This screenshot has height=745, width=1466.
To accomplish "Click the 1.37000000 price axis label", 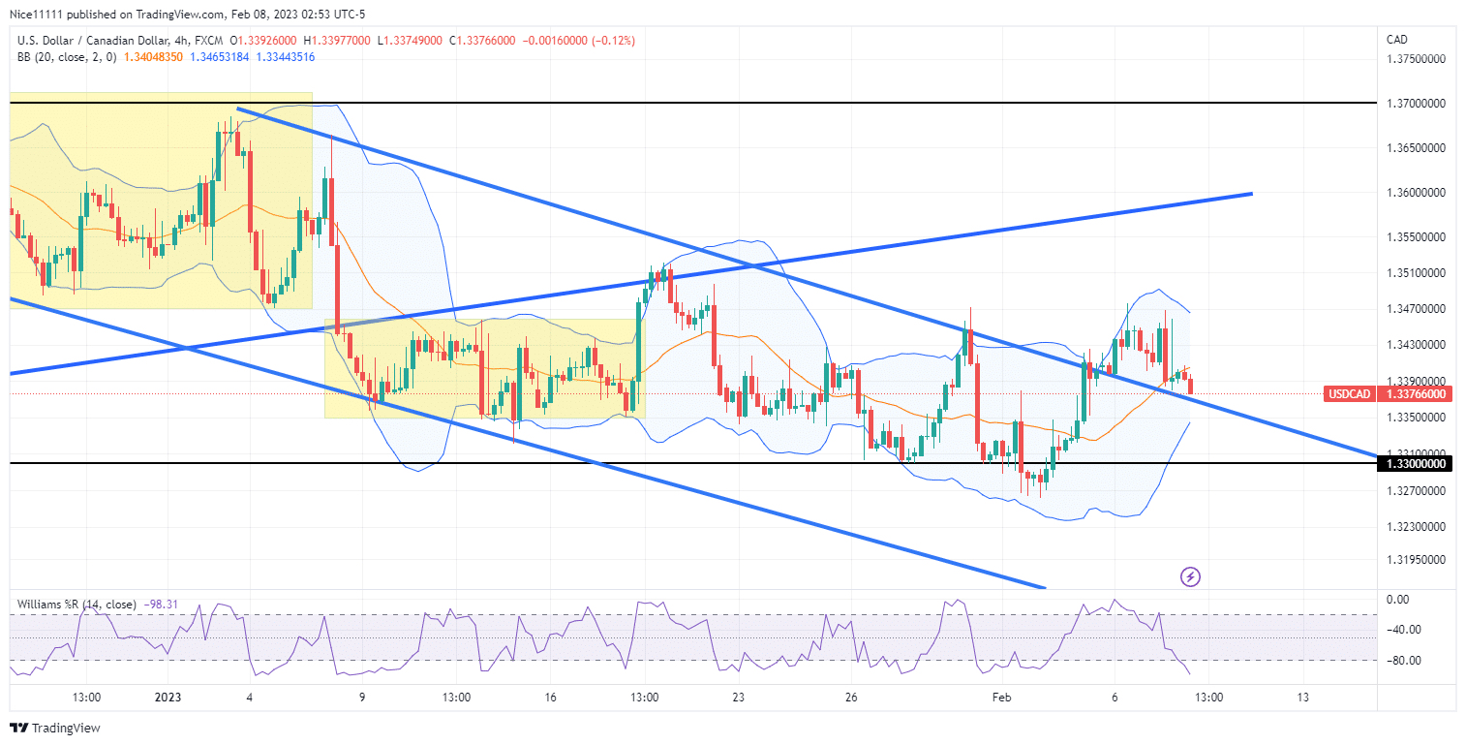I will pos(1416,103).
